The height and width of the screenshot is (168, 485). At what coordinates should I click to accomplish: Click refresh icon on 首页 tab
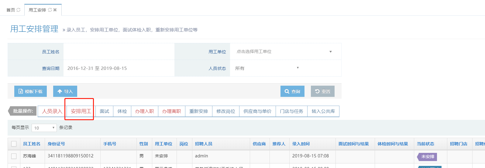19,10
